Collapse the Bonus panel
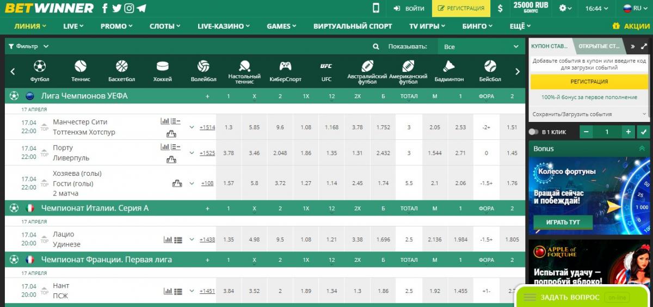 tap(642, 149)
